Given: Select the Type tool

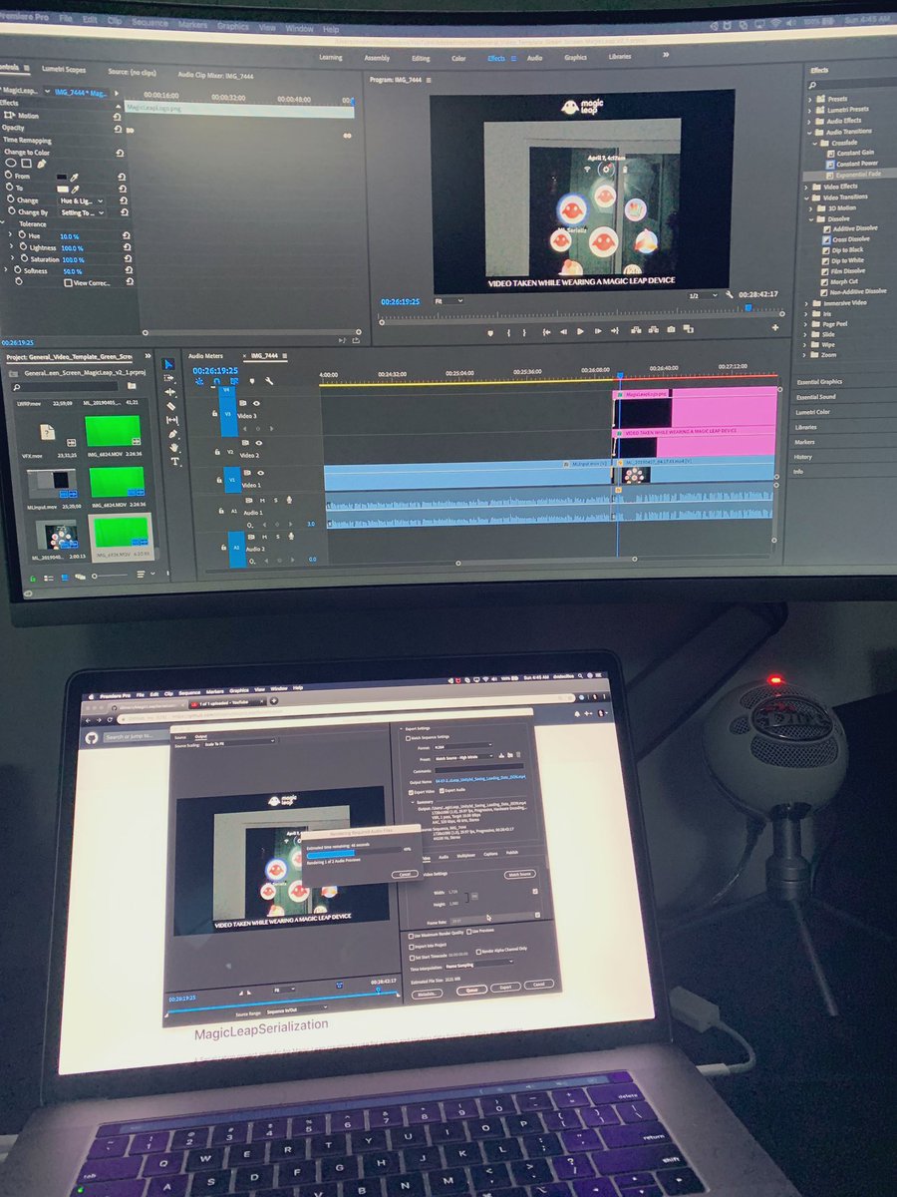Looking at the screenshot, I should 175,462.
